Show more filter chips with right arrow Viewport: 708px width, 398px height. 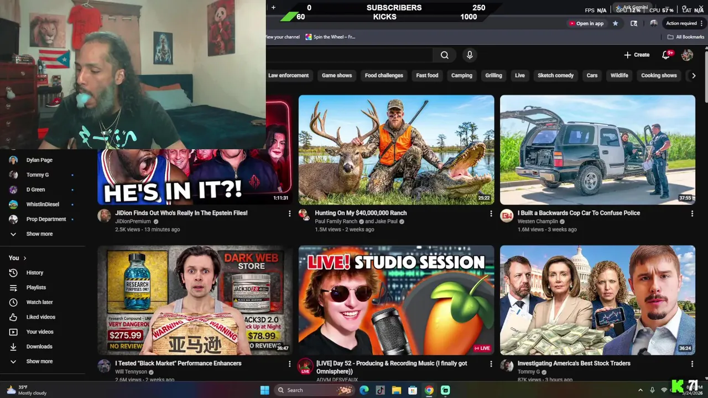tap(694, 75)
